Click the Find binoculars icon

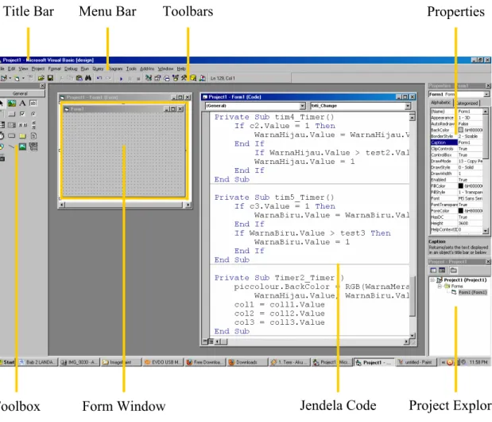(88, 78)
